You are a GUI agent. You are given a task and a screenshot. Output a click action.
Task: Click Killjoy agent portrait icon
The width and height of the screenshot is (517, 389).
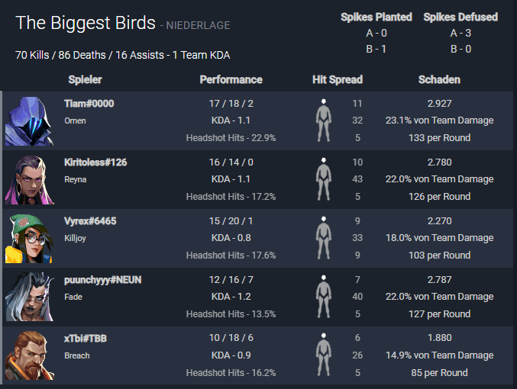30,238
